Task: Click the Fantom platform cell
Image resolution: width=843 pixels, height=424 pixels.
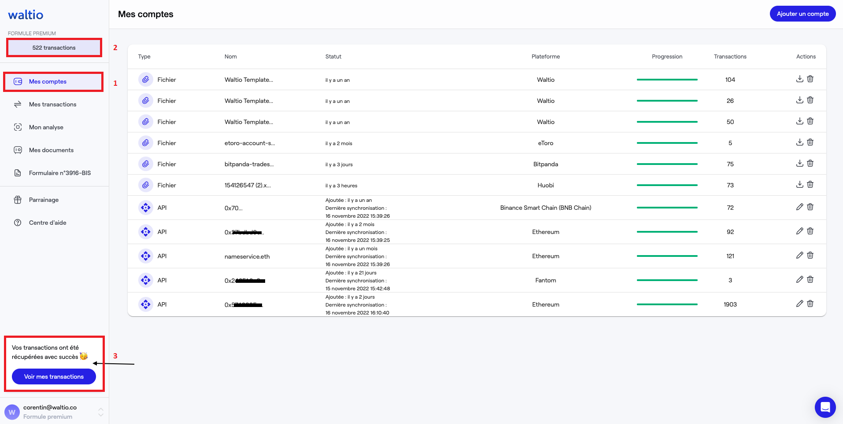Action: [x=546, y=280]
